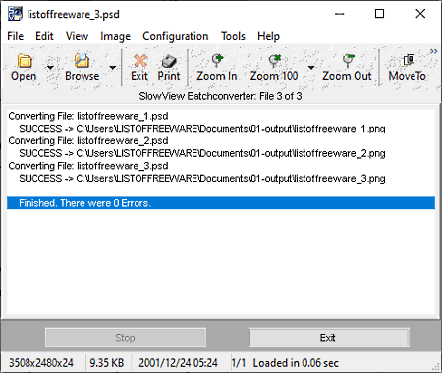Screen dimensions: 442x373
Task: Click the MoveTo toolbar icon
Action: pos(409,60)
